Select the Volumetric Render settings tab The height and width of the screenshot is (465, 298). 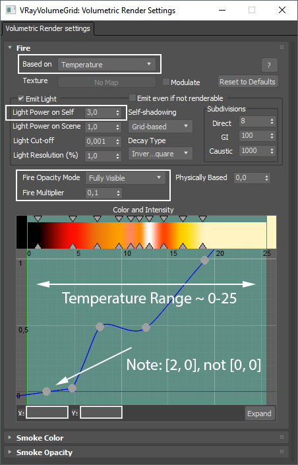47,28
